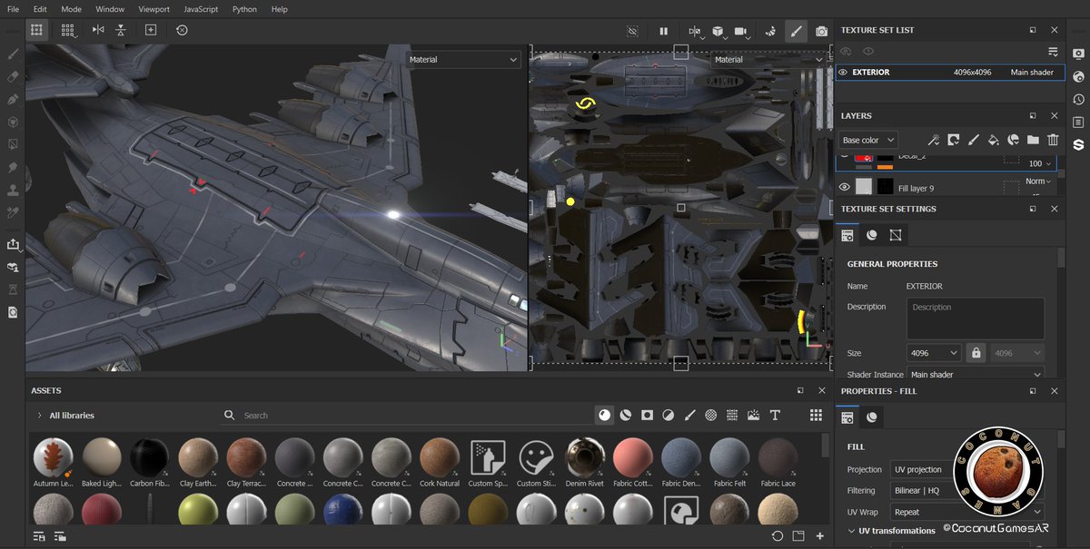Add a folder group in the Layers panel
This screenshot has height=549, width=1090.
click(1033, 140)
